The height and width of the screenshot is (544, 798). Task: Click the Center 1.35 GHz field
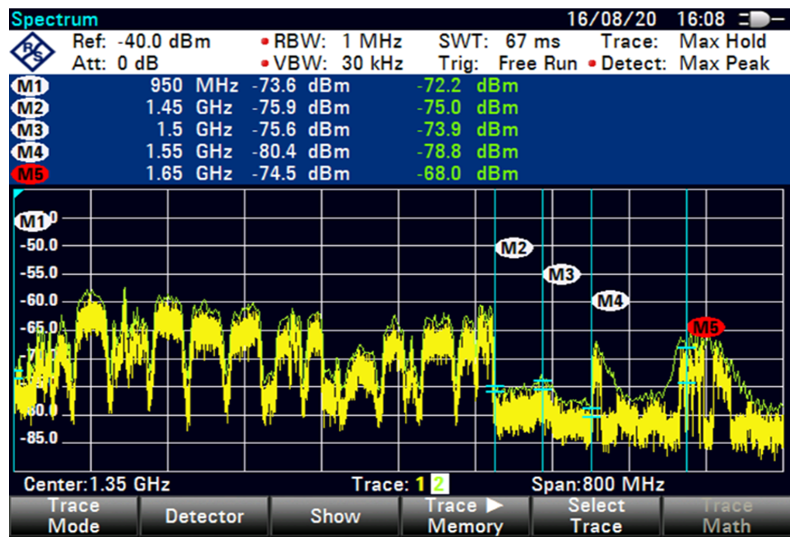pyautogui.click(x=97, y=484)
